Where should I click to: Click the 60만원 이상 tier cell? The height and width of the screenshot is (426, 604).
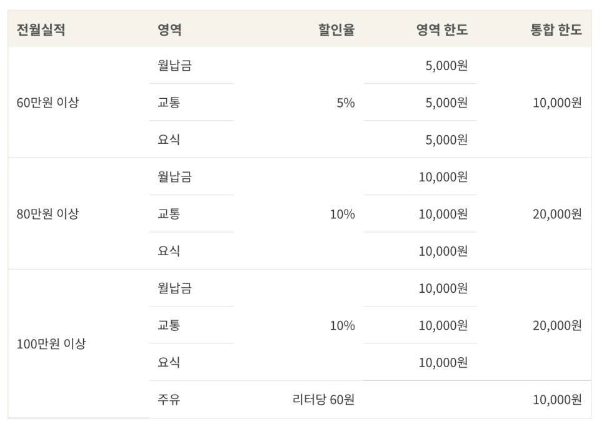click(x=48, y=103)
